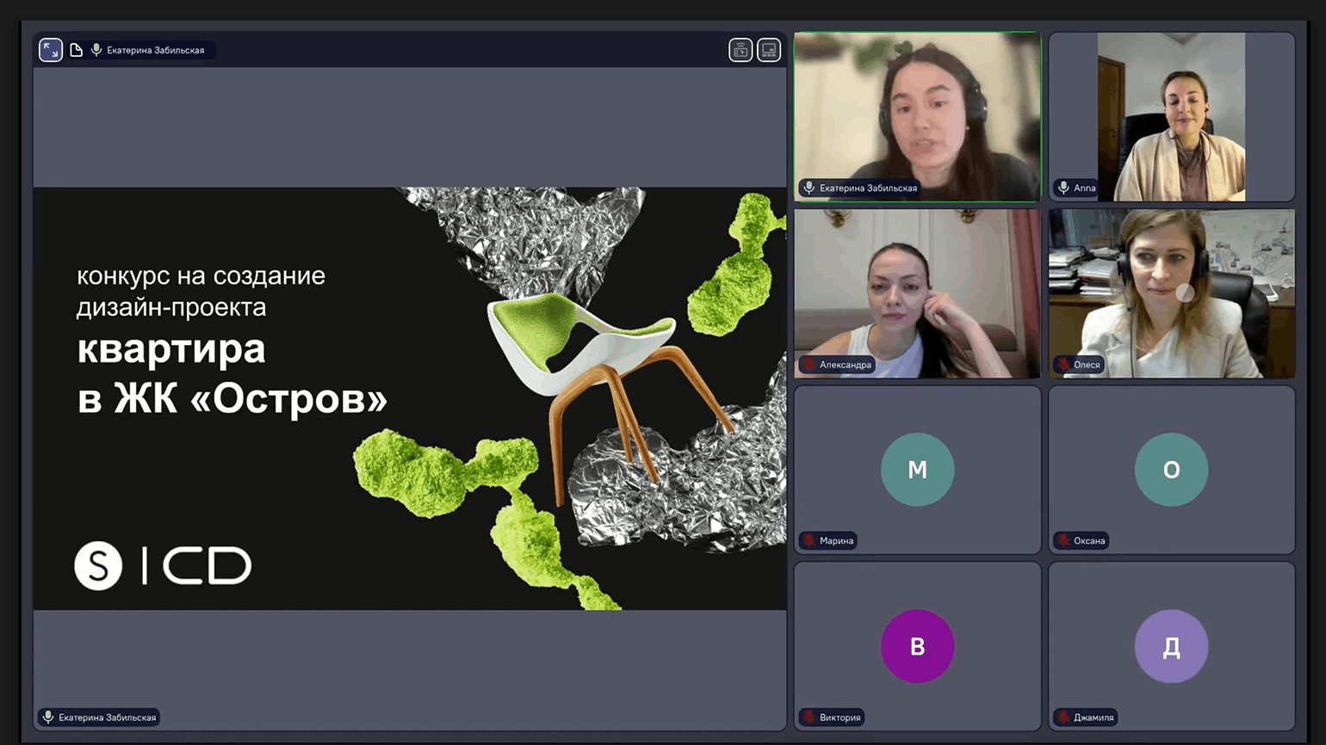
Task: Click the top bar microphone icon
Action: 96,50
